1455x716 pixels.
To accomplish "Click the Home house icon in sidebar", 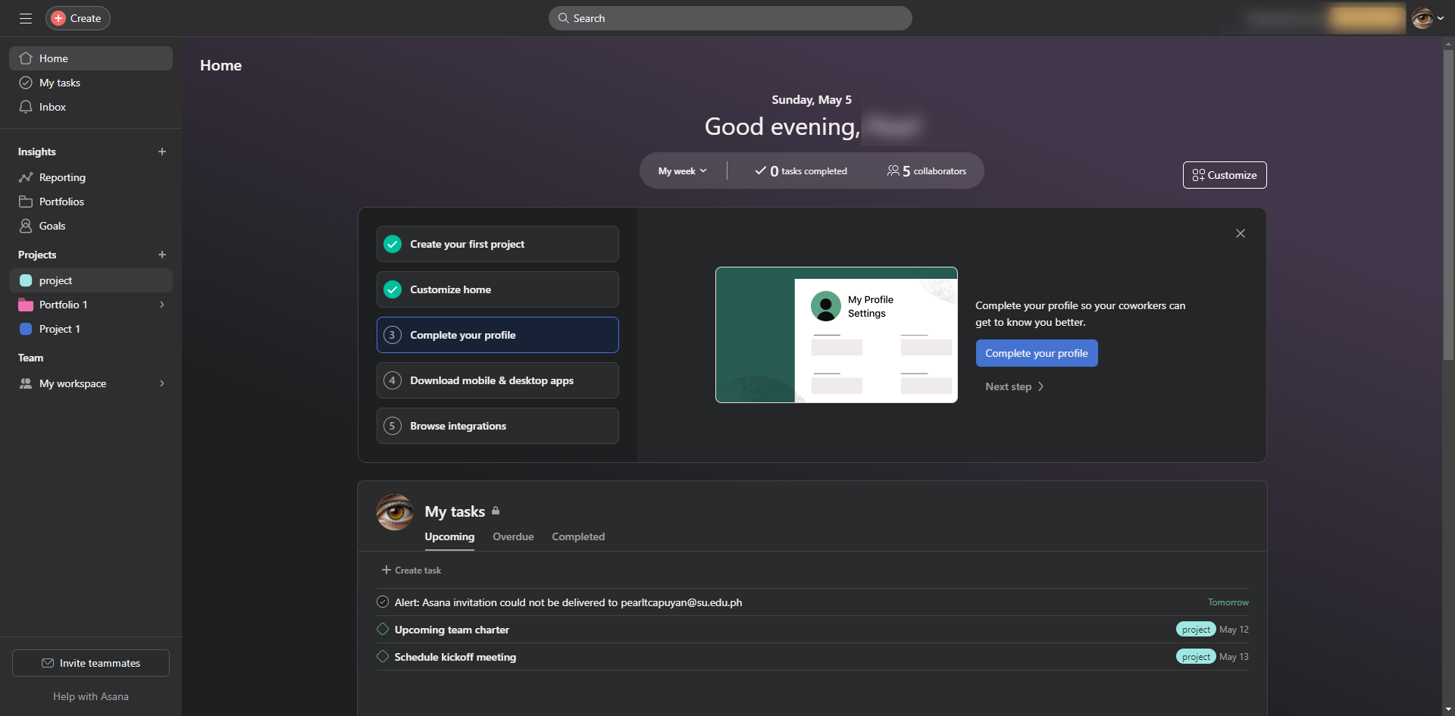I will 26,58.
